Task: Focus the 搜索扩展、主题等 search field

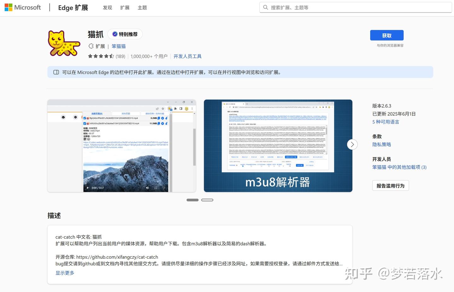Action: coord(356,7)
